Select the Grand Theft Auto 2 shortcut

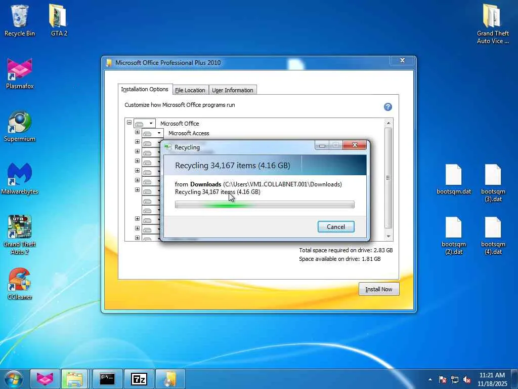tap(20, 235)
